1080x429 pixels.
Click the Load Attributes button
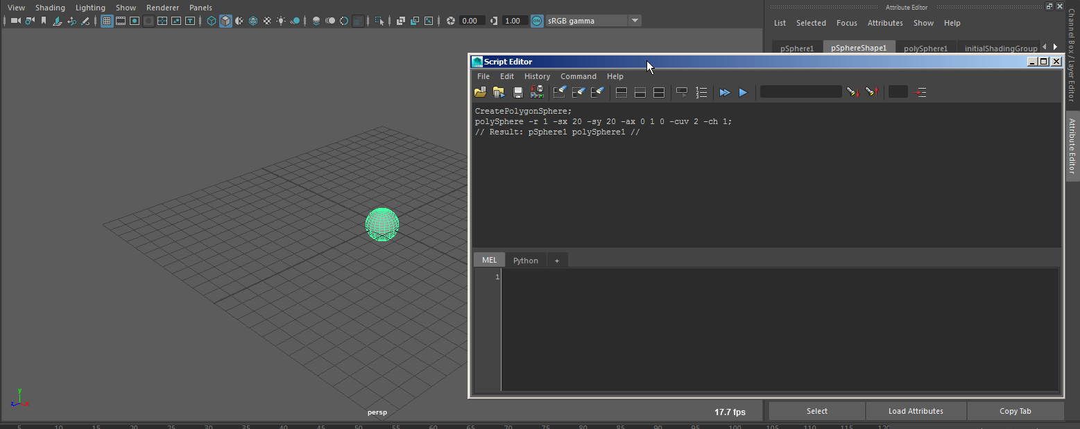point(915,411)
